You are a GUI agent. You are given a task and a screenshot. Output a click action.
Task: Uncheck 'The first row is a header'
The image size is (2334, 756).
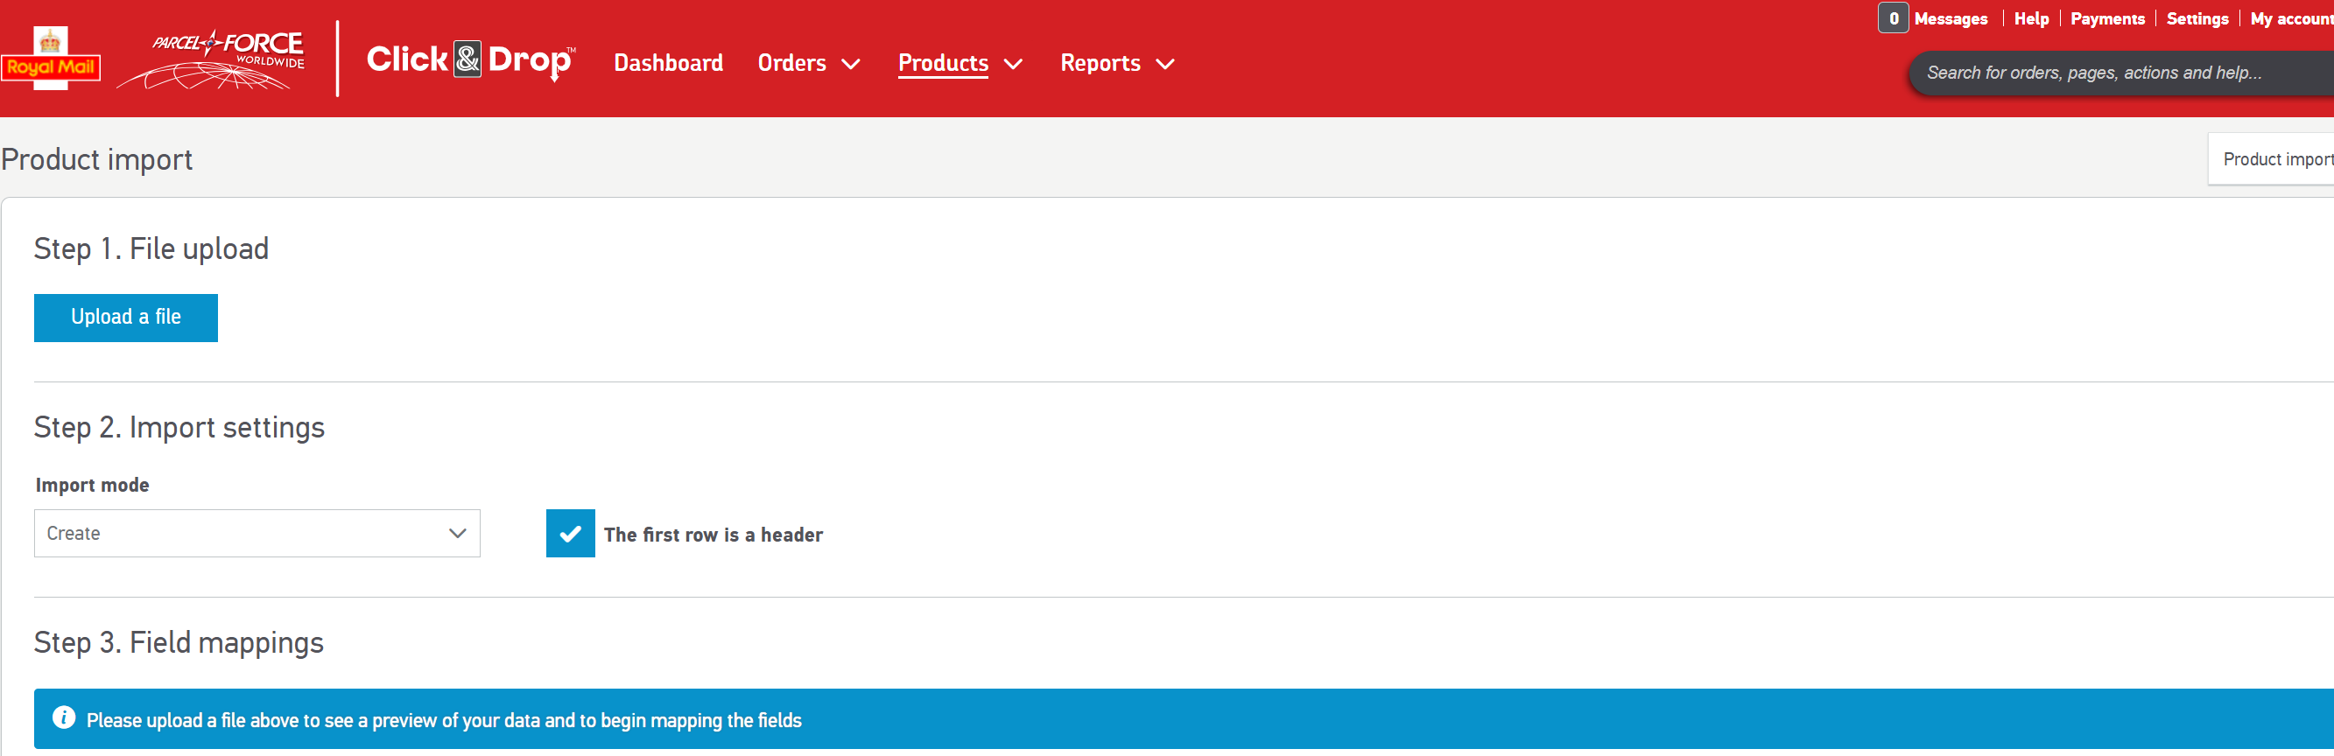(570, 533)
